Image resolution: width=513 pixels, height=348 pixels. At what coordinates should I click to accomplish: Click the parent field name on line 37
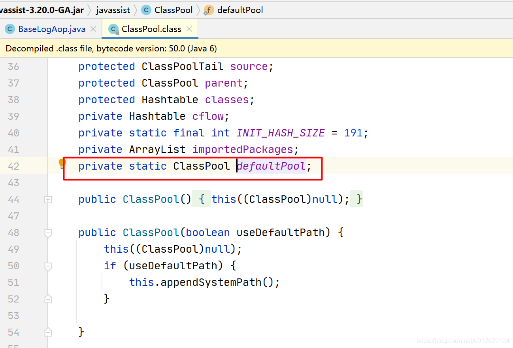(x=224, y=83)
